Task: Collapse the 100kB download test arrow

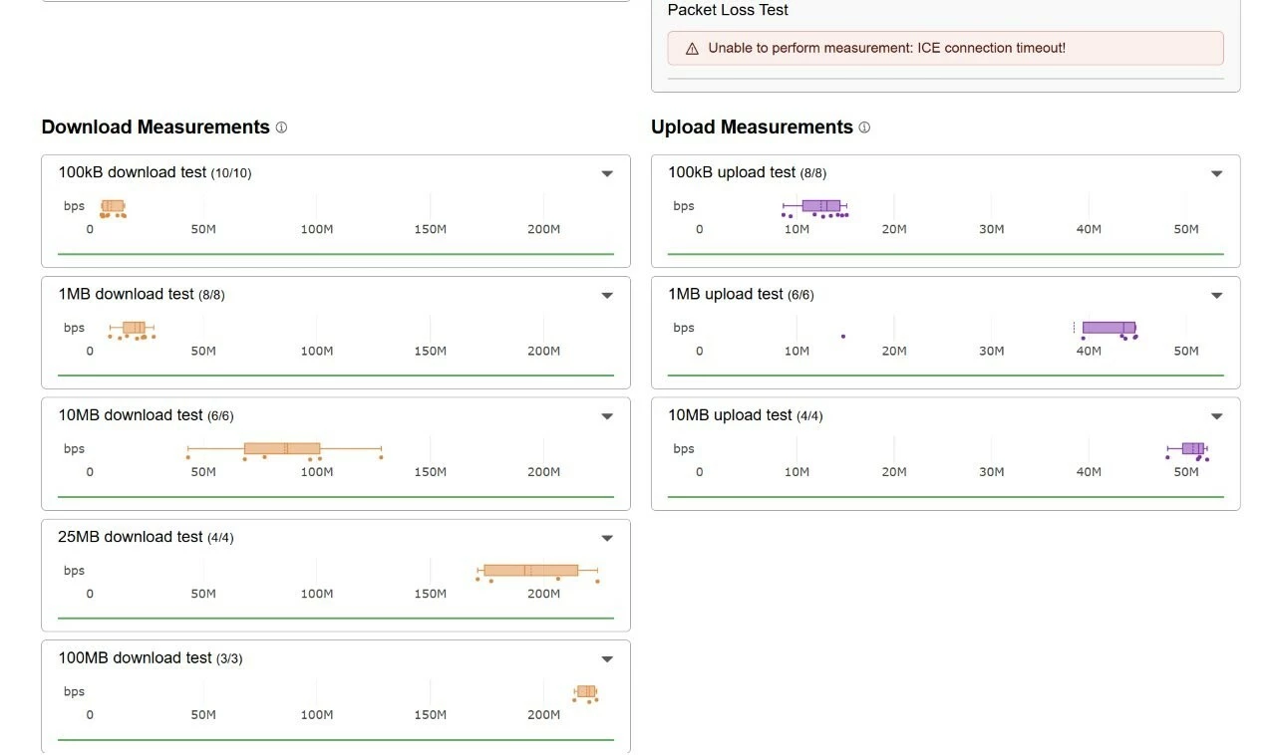Action: point(607,173)
